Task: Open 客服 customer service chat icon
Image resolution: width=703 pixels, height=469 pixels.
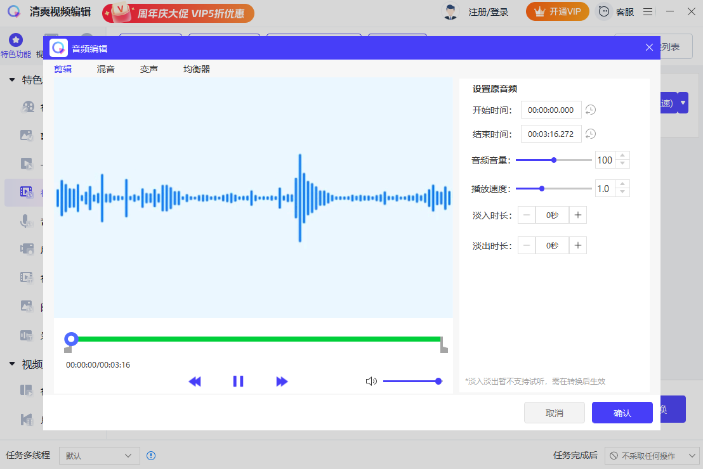Action: 603,11
